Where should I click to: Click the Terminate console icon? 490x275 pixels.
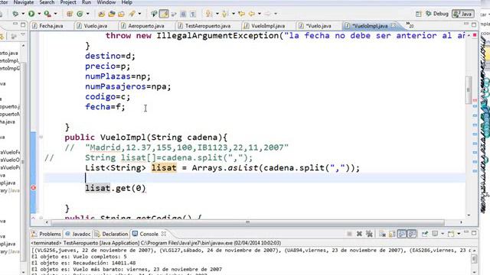pyautogui.click(x=349, y=234)
